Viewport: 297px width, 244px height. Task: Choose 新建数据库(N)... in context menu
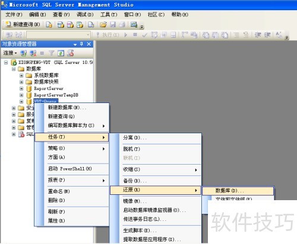coord(72,108)
